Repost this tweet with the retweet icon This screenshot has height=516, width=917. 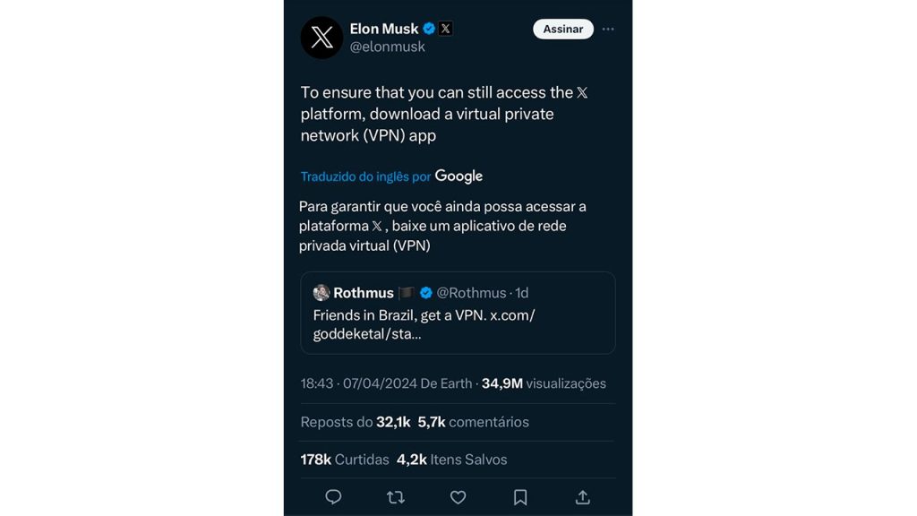395,497
